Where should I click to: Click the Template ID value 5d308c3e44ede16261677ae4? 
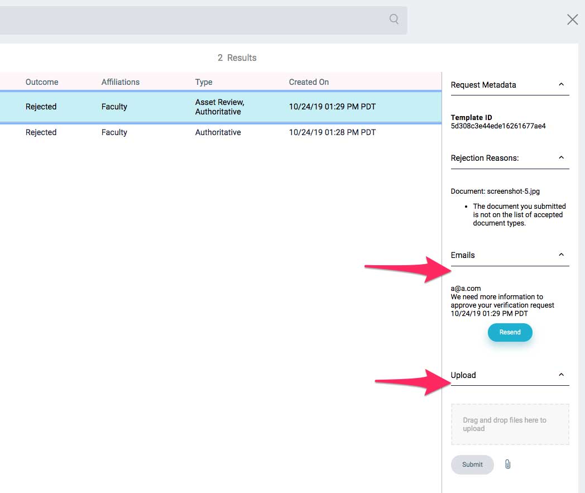498,126
